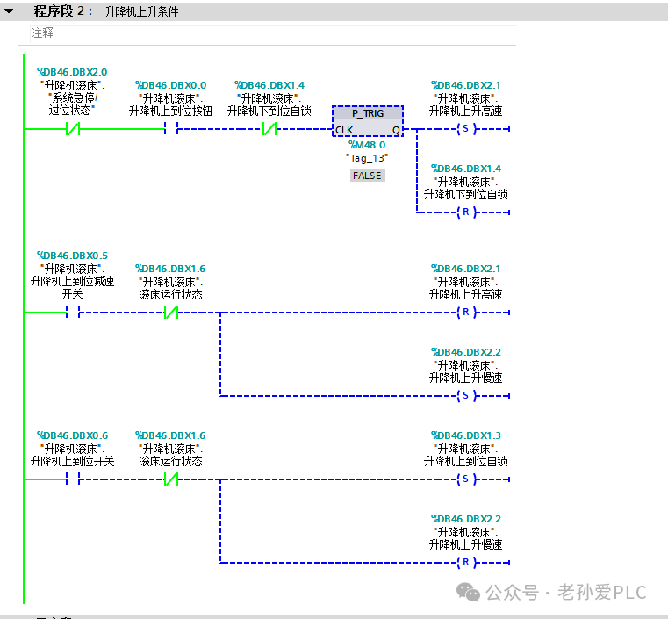Click the network title 升降机上升条件
The image size is (668, 619).
coord(142,11)
